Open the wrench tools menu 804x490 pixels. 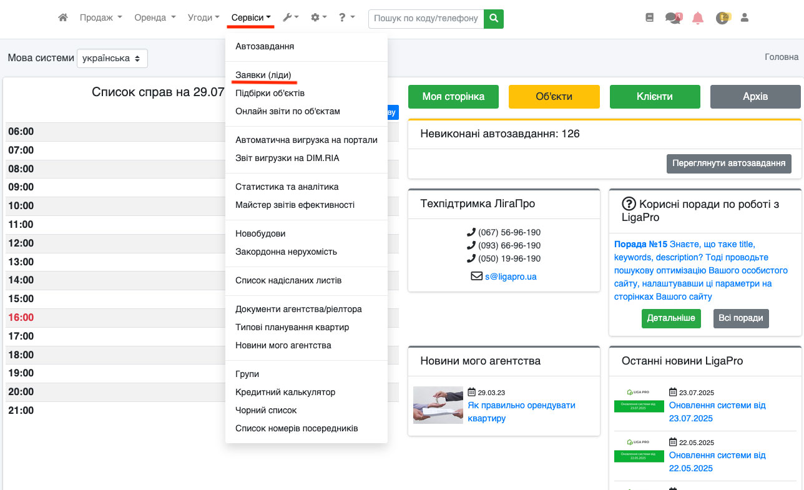(x=290, y=18)
